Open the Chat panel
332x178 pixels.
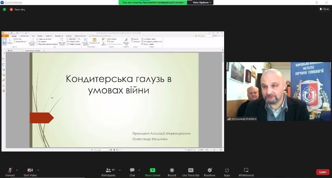coord(132,171)
